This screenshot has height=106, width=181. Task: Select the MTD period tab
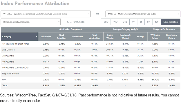[106, 22]
